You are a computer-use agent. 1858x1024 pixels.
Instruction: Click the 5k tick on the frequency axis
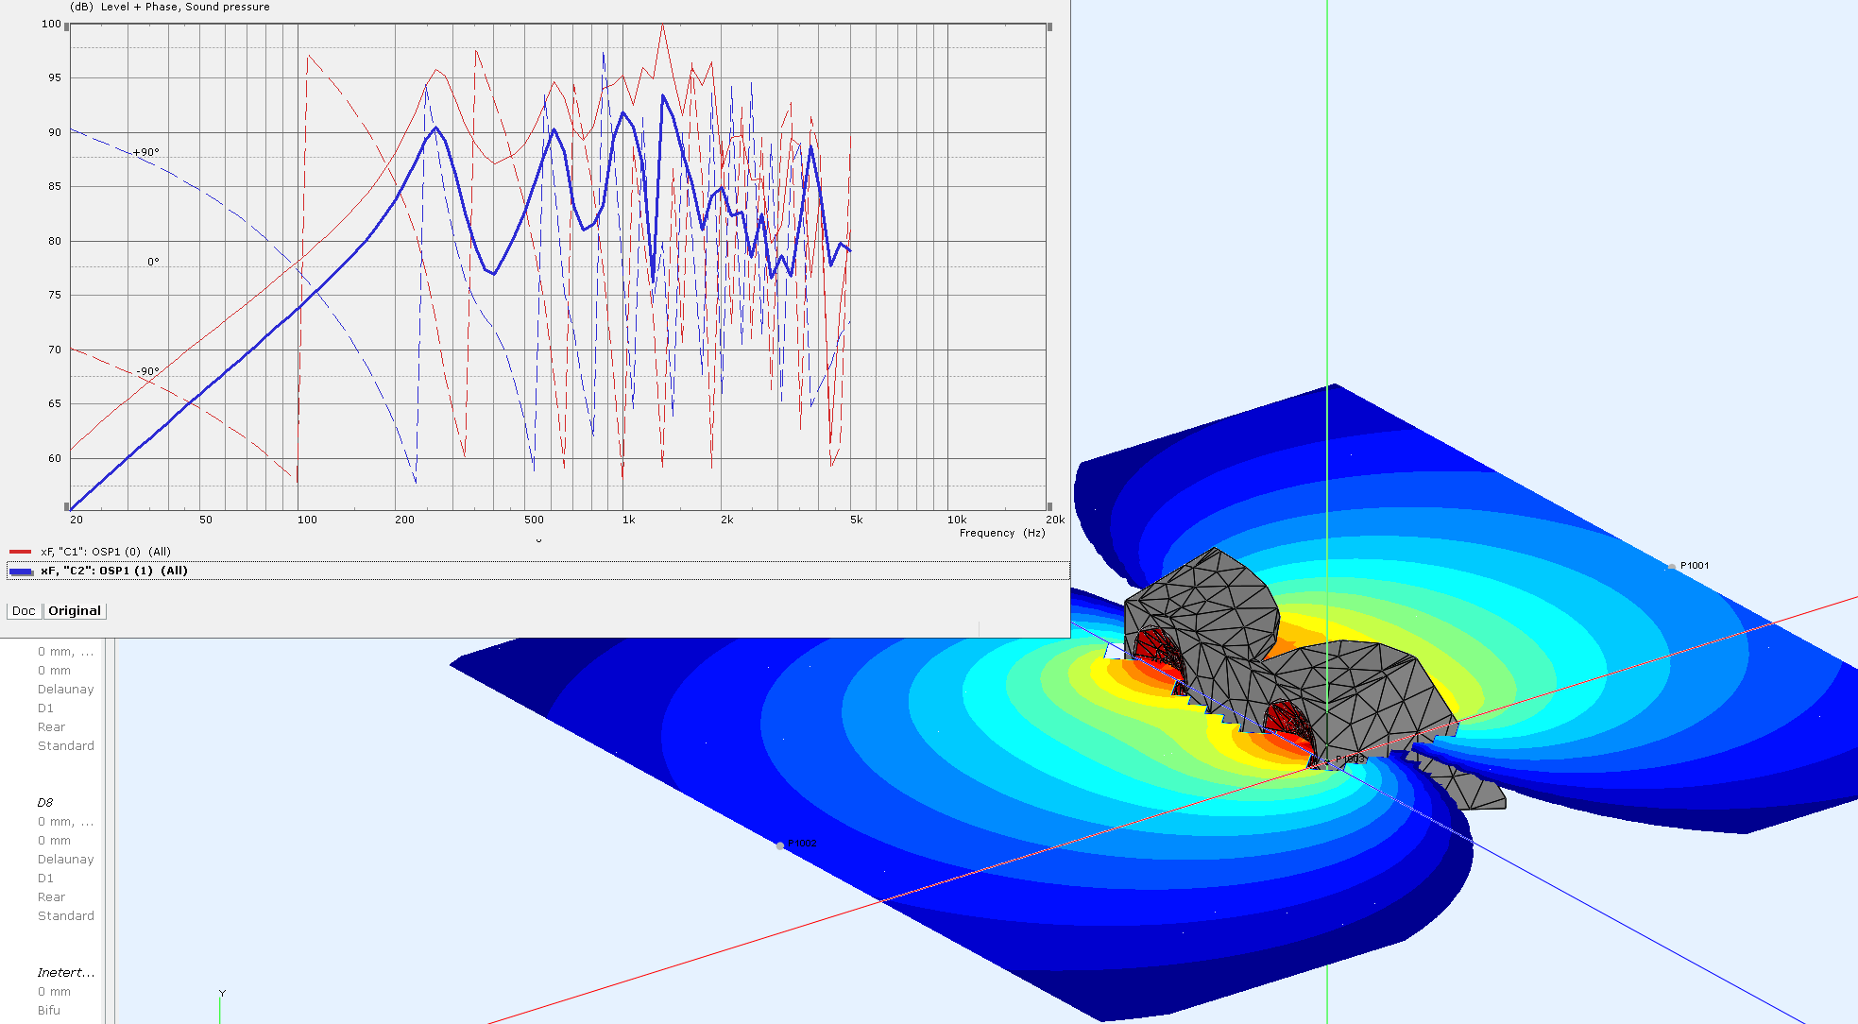(856, 521)
